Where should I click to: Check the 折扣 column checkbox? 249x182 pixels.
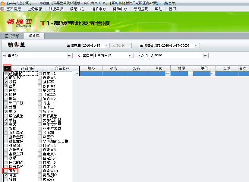pos(6,128)
